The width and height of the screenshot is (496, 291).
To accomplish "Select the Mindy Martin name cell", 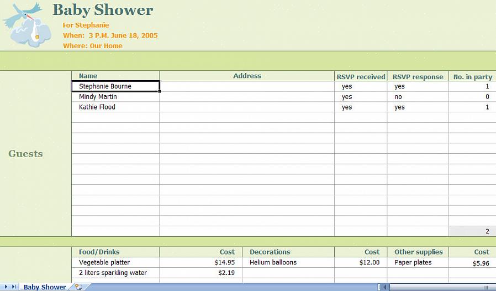I will coord(115,97).
